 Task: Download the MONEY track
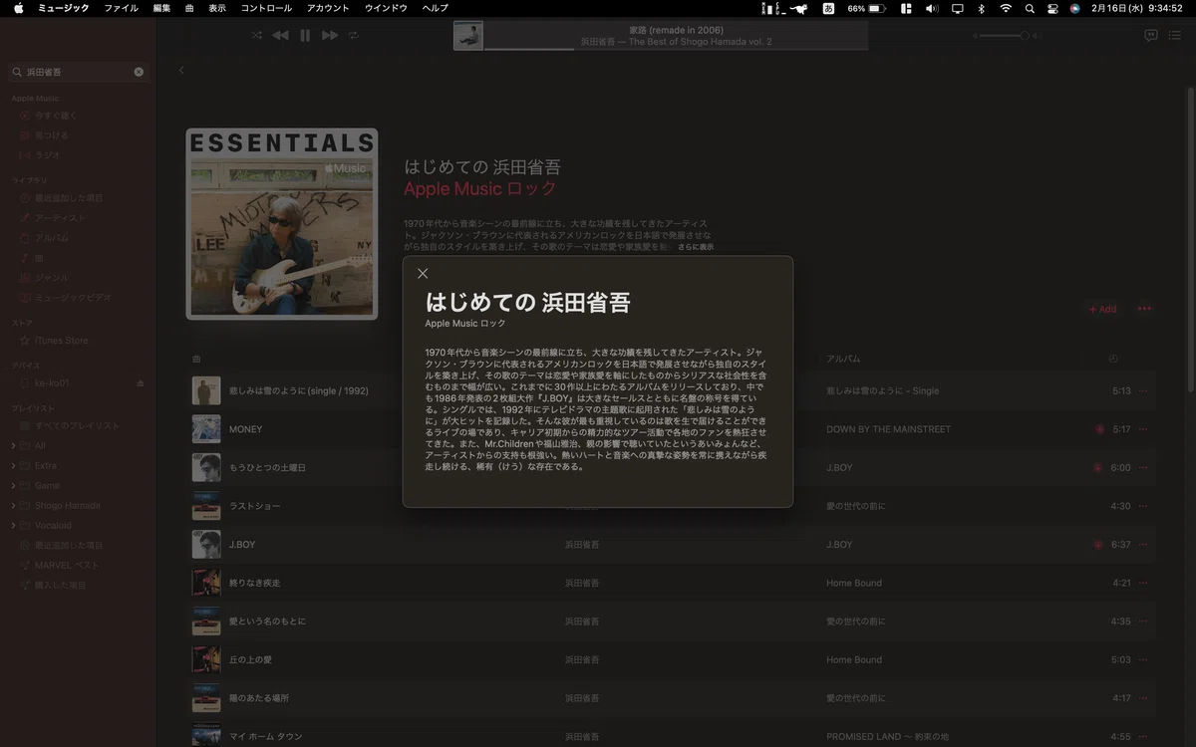coord(1099,429)
